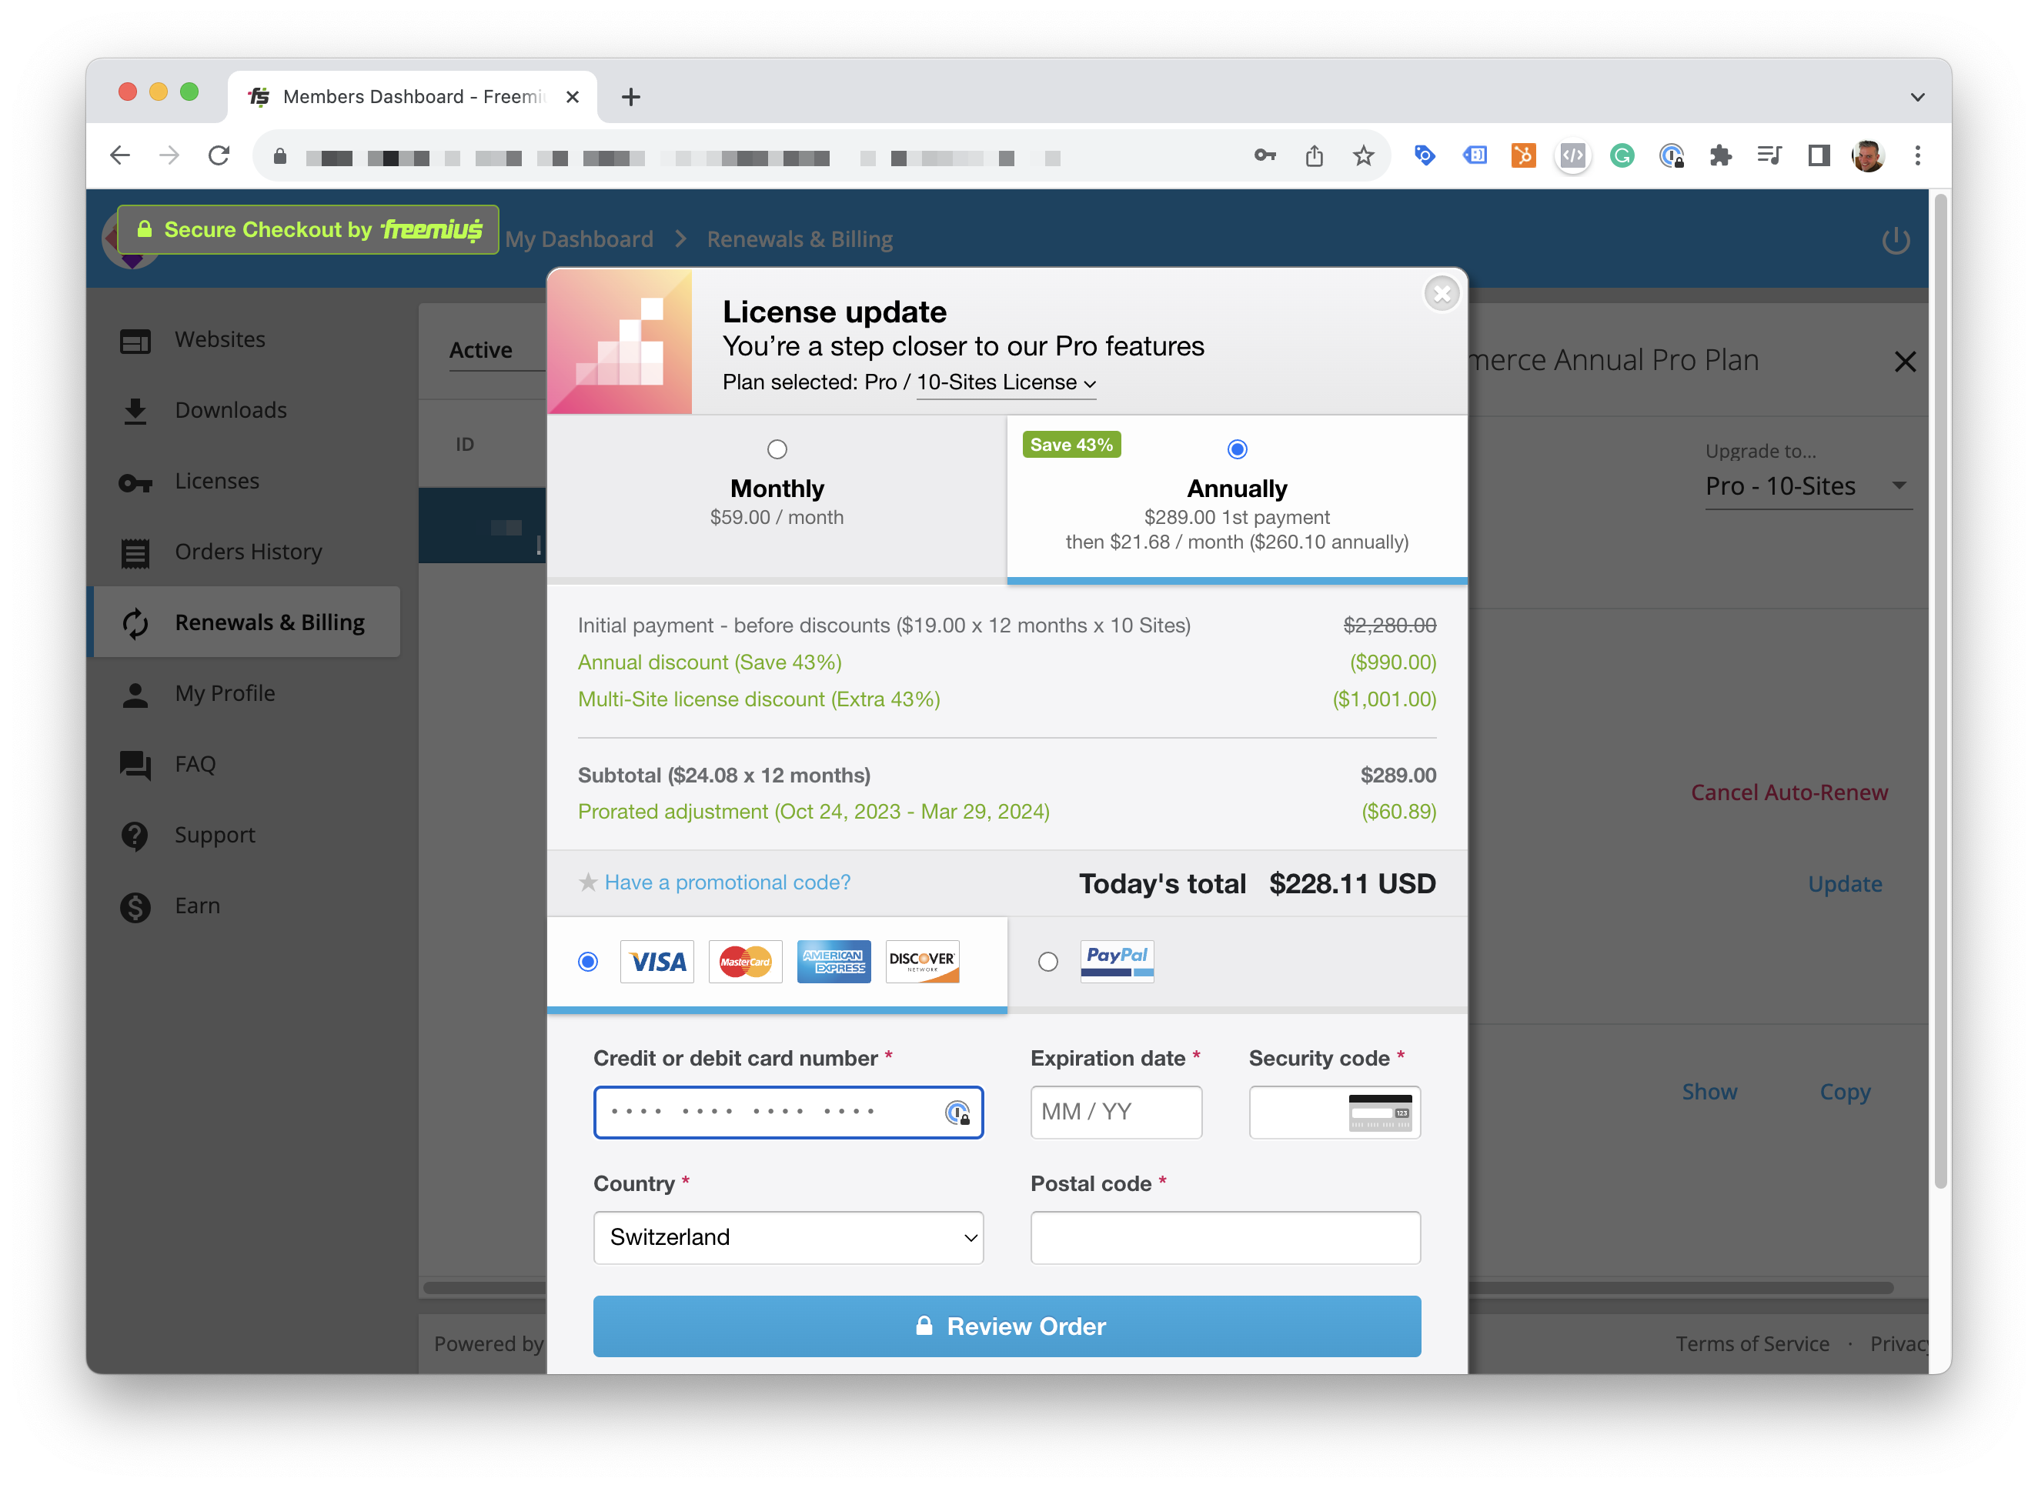Open the HubSpot extension icon
The image size is (2038, 1488).
(1522, 156)
